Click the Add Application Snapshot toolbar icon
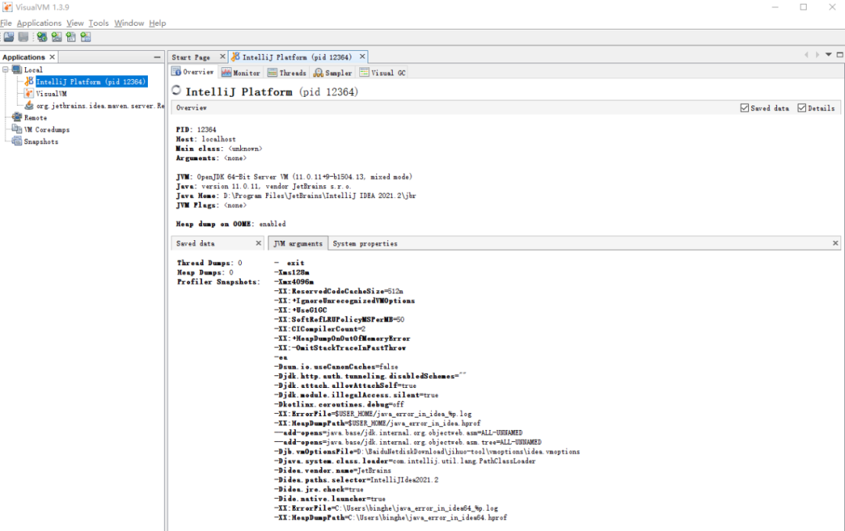The height and width of the screenshot is (531, 845). [x=86, y=37]
